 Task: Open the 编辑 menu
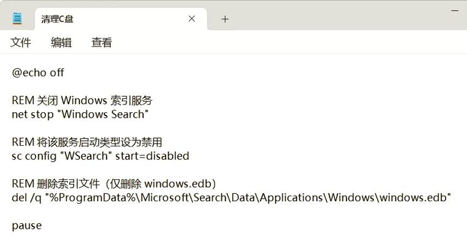(x=61, y=43)
